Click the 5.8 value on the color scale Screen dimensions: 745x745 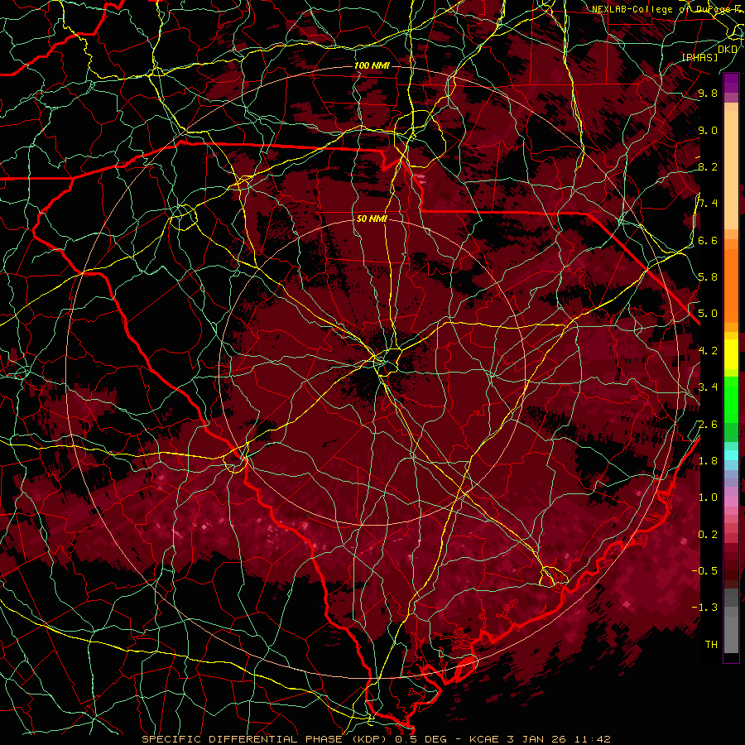click(708, 277)
